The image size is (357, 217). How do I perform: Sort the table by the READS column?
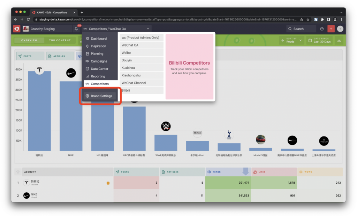pos(228,172)
